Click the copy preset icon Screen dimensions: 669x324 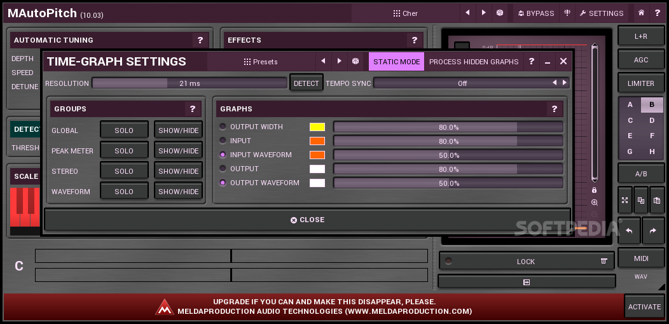[x=641, y=200]
